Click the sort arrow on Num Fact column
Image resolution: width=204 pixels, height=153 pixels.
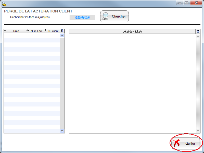pyautogui.click(x=28, y=31)
